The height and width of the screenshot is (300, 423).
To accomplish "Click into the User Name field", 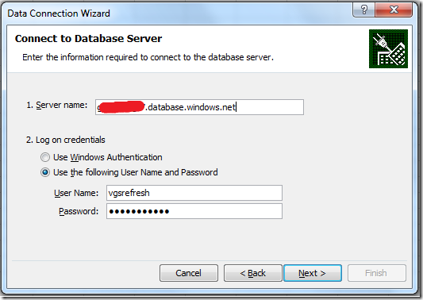I will [x=194, y=193].
